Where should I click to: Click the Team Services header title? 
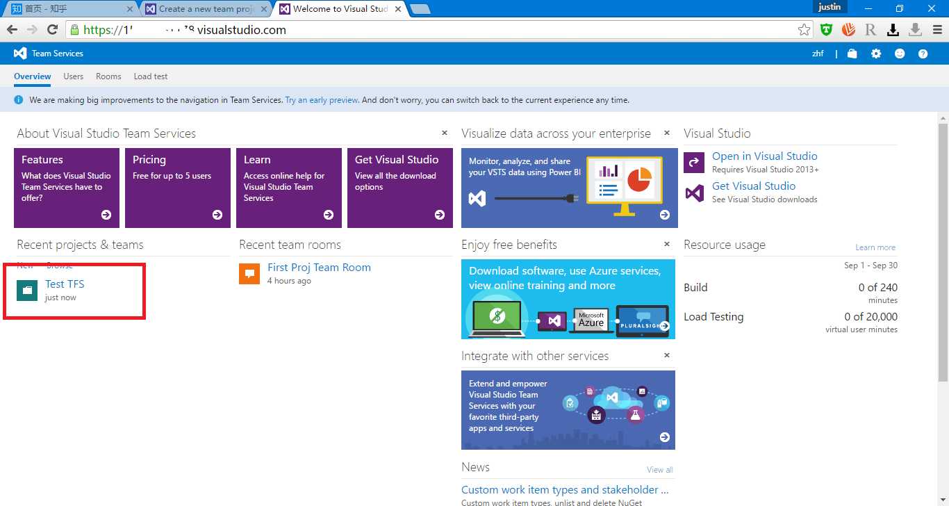58,54
